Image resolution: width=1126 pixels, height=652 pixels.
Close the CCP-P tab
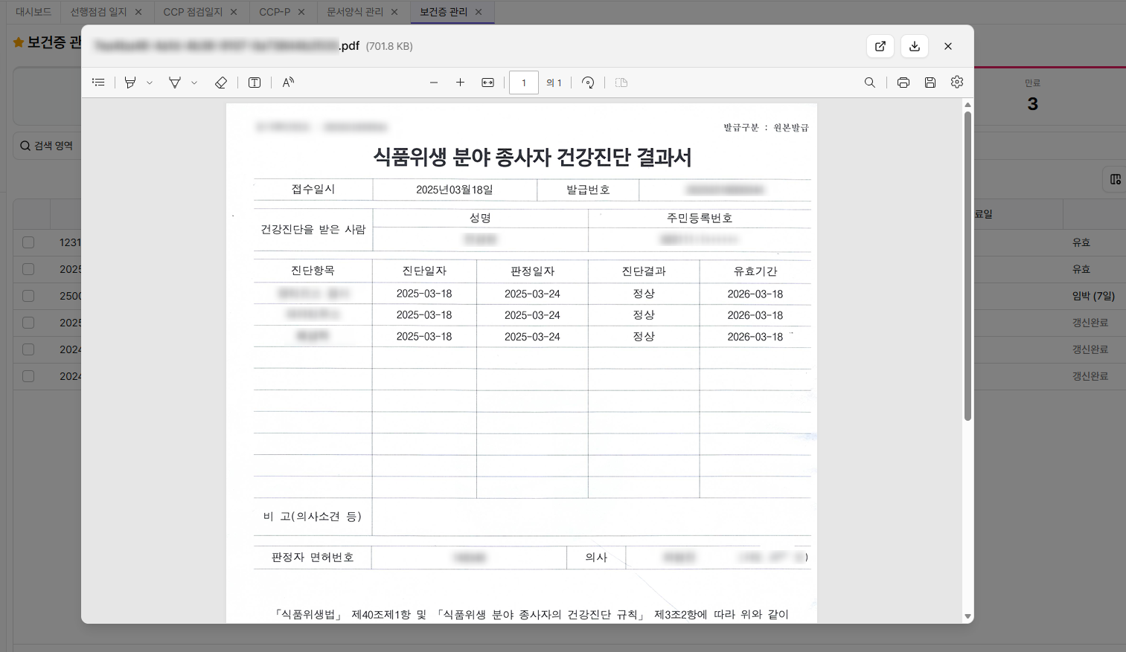301,12
